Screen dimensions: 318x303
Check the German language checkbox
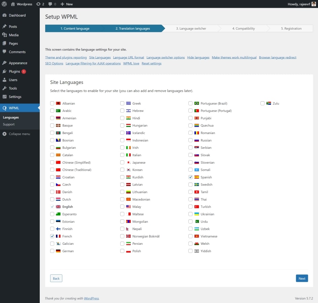pos(52,251)
